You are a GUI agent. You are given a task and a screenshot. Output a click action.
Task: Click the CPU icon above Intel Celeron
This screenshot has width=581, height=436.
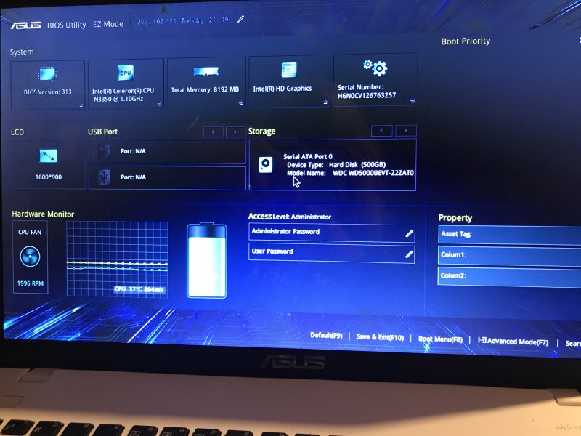[125, 73]
